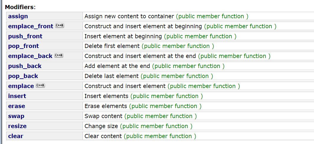Image resolution: width=314 pixels, height=144 pixels.
Task: Go to the clear function page
Action: pos(16,136)
